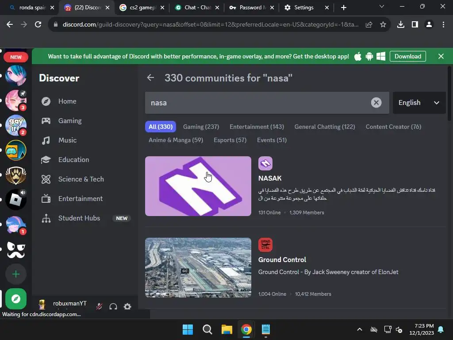453x340 pixels.
Task: Open the NASAK banner thumbnail
Action: point(198,186)
